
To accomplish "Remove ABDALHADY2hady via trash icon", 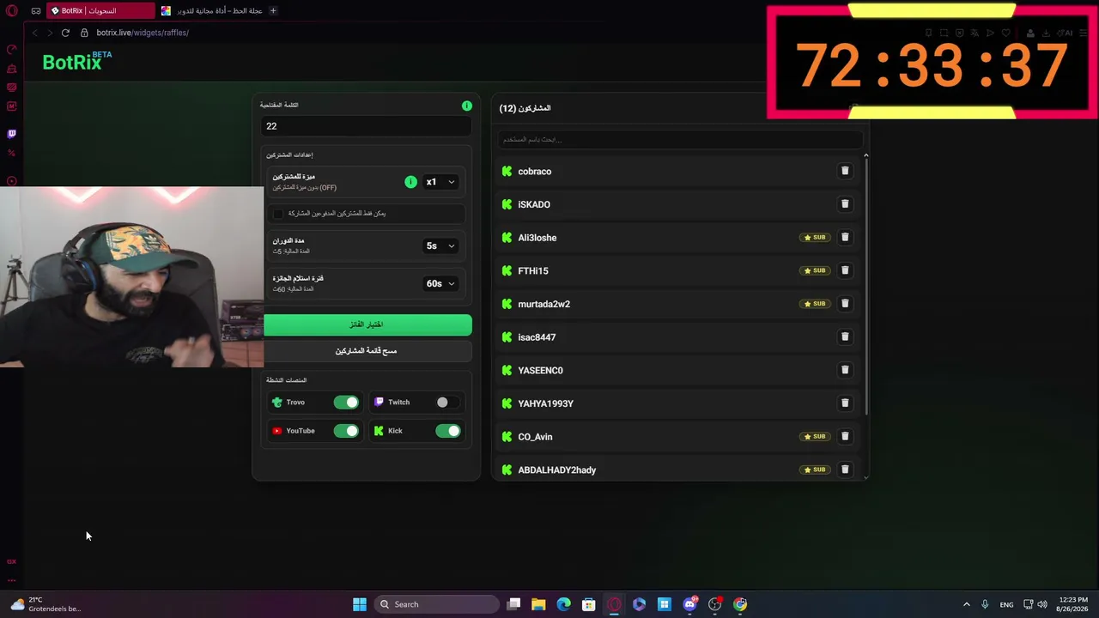I will point(845,470).
